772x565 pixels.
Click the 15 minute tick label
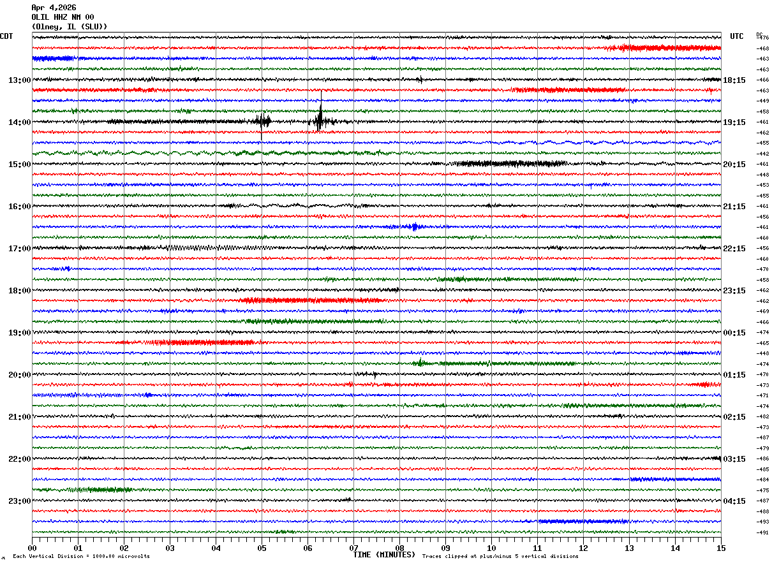[x=721, y=548]
